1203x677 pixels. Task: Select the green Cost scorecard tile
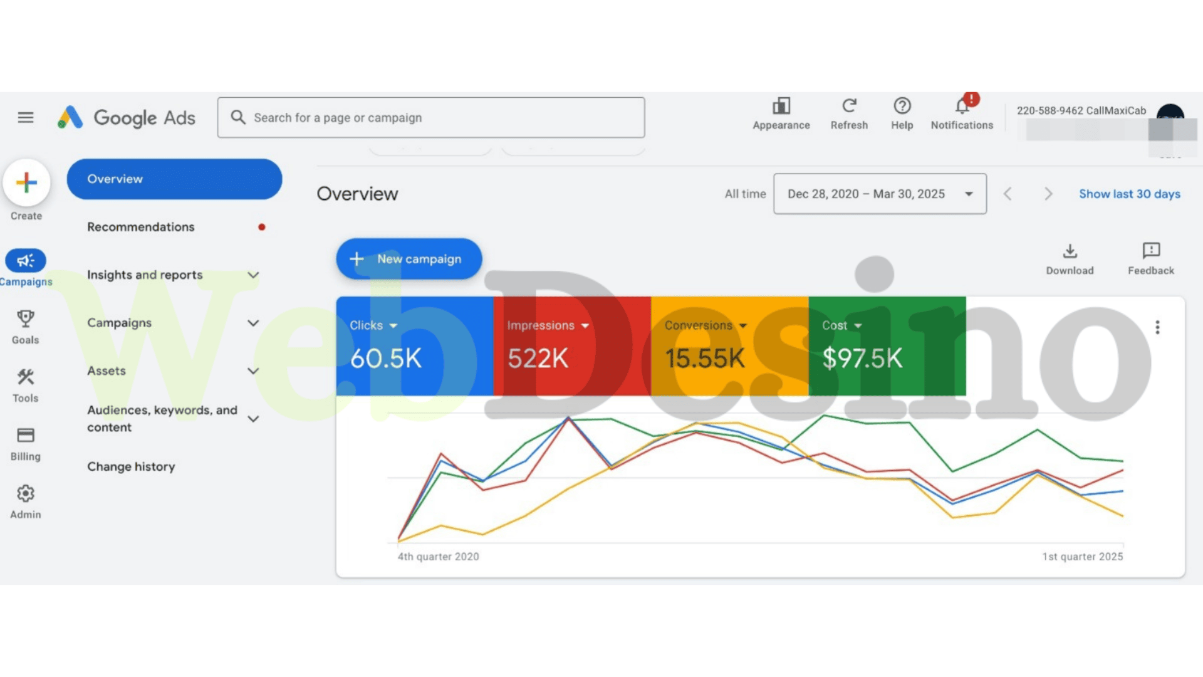(887, 346)
